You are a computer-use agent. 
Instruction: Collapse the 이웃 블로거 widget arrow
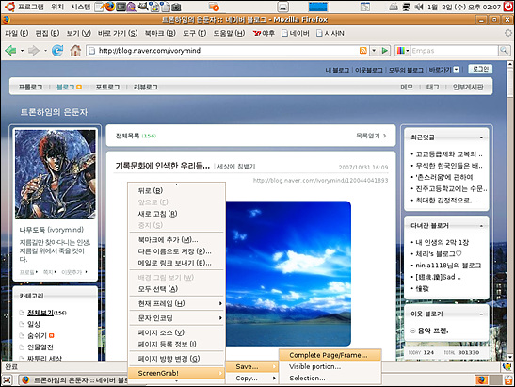point(481,314)
